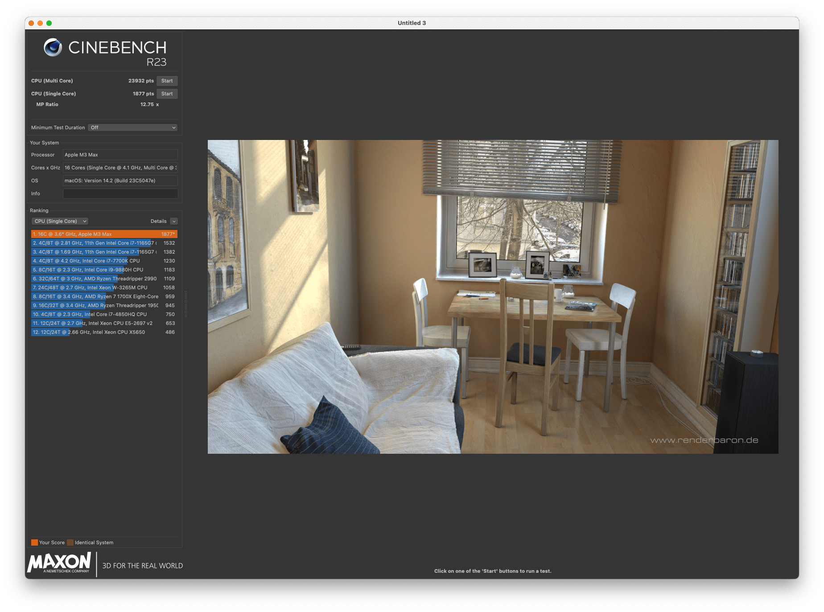Screen dimensions: 824x612
Task: Click the empty Info input field
Action: pos(120,193)
